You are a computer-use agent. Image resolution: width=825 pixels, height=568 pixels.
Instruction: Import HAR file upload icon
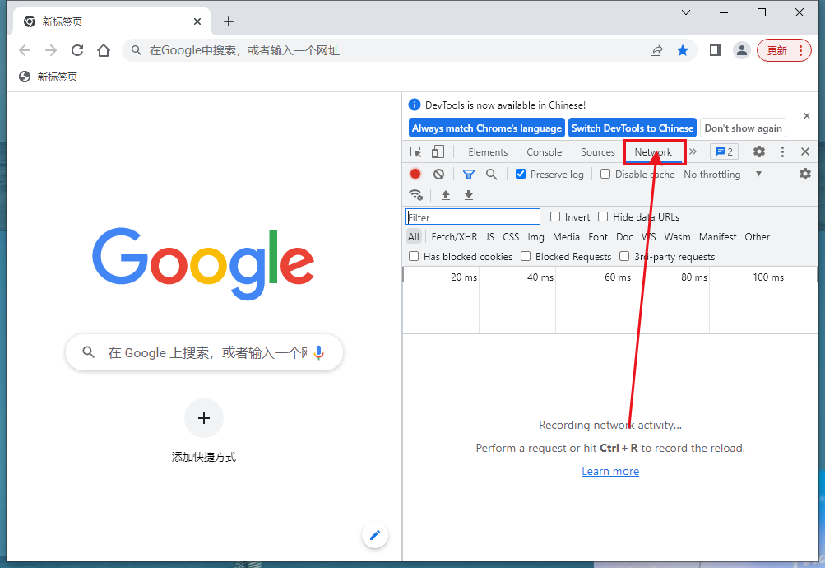(446, 195)
